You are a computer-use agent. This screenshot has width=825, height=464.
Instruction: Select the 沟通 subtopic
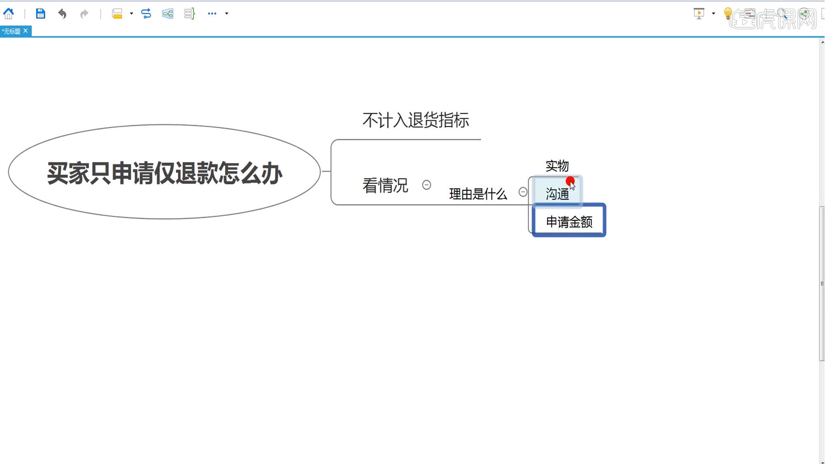[557, 194]
